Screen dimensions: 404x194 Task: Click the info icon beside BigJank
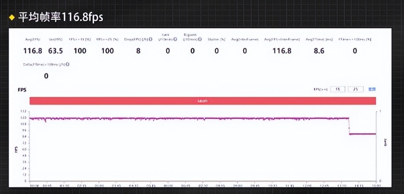pos(199,39)
